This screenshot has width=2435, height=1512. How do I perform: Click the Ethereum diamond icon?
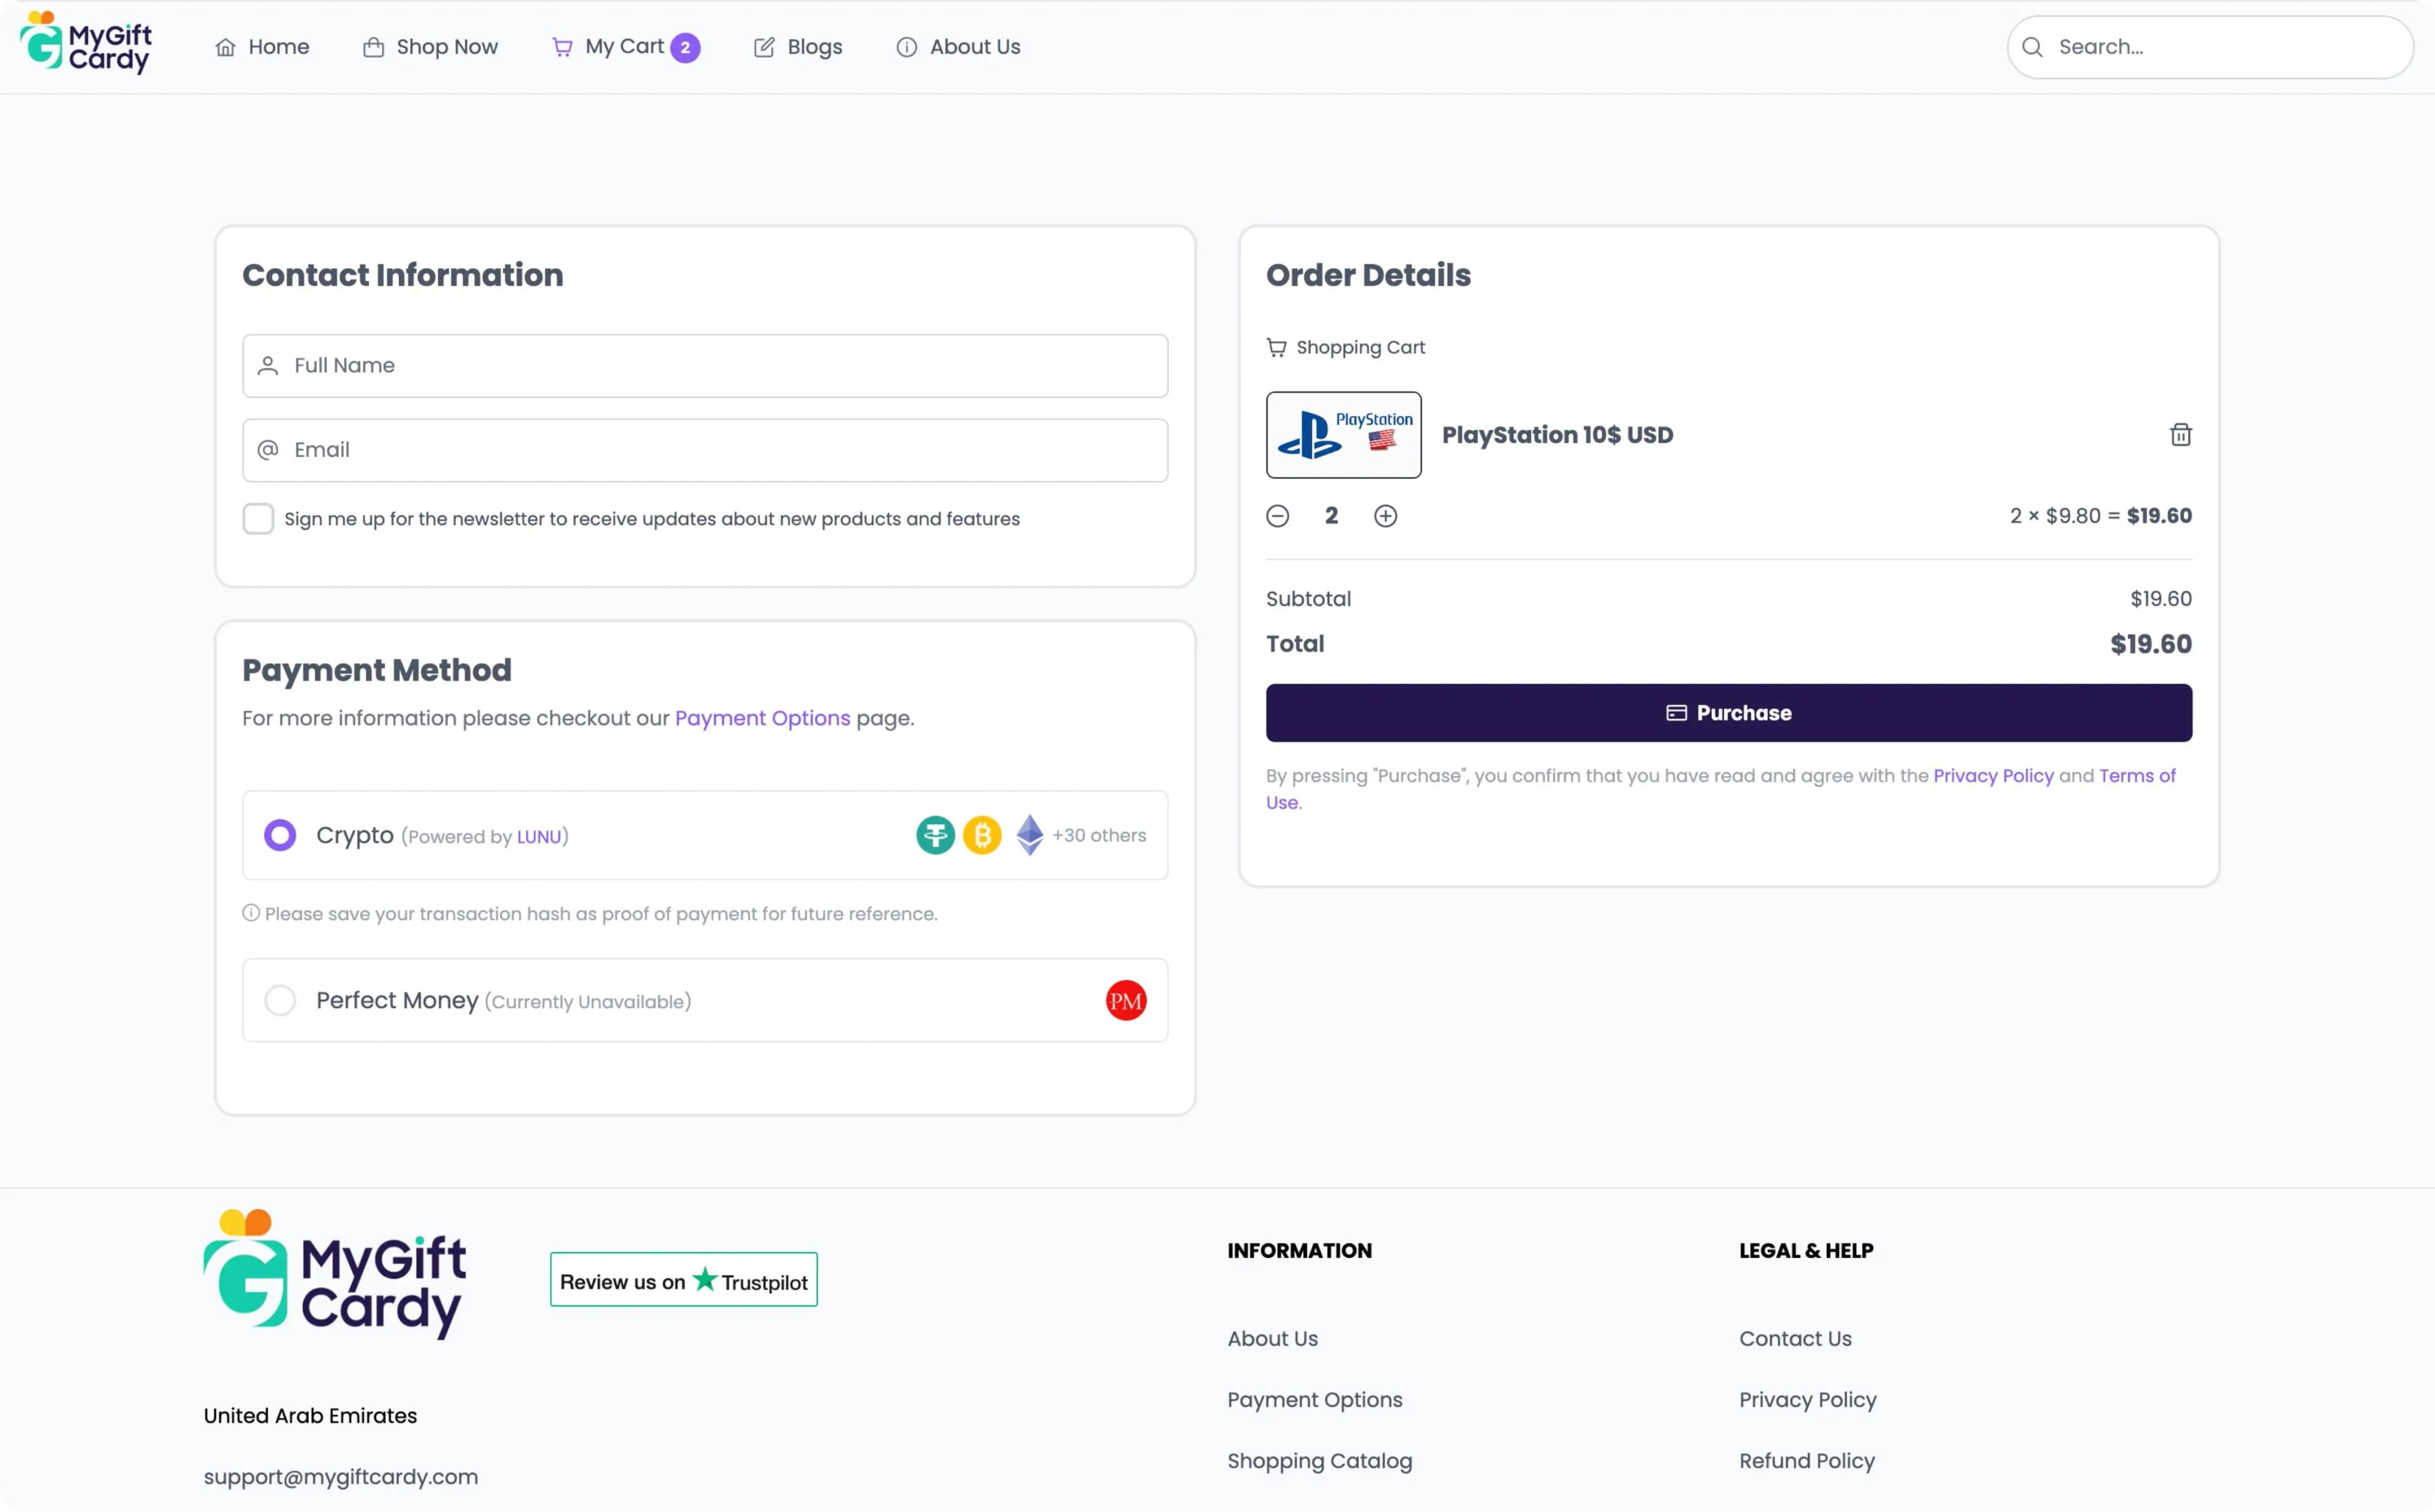(x=1029, y=835)
